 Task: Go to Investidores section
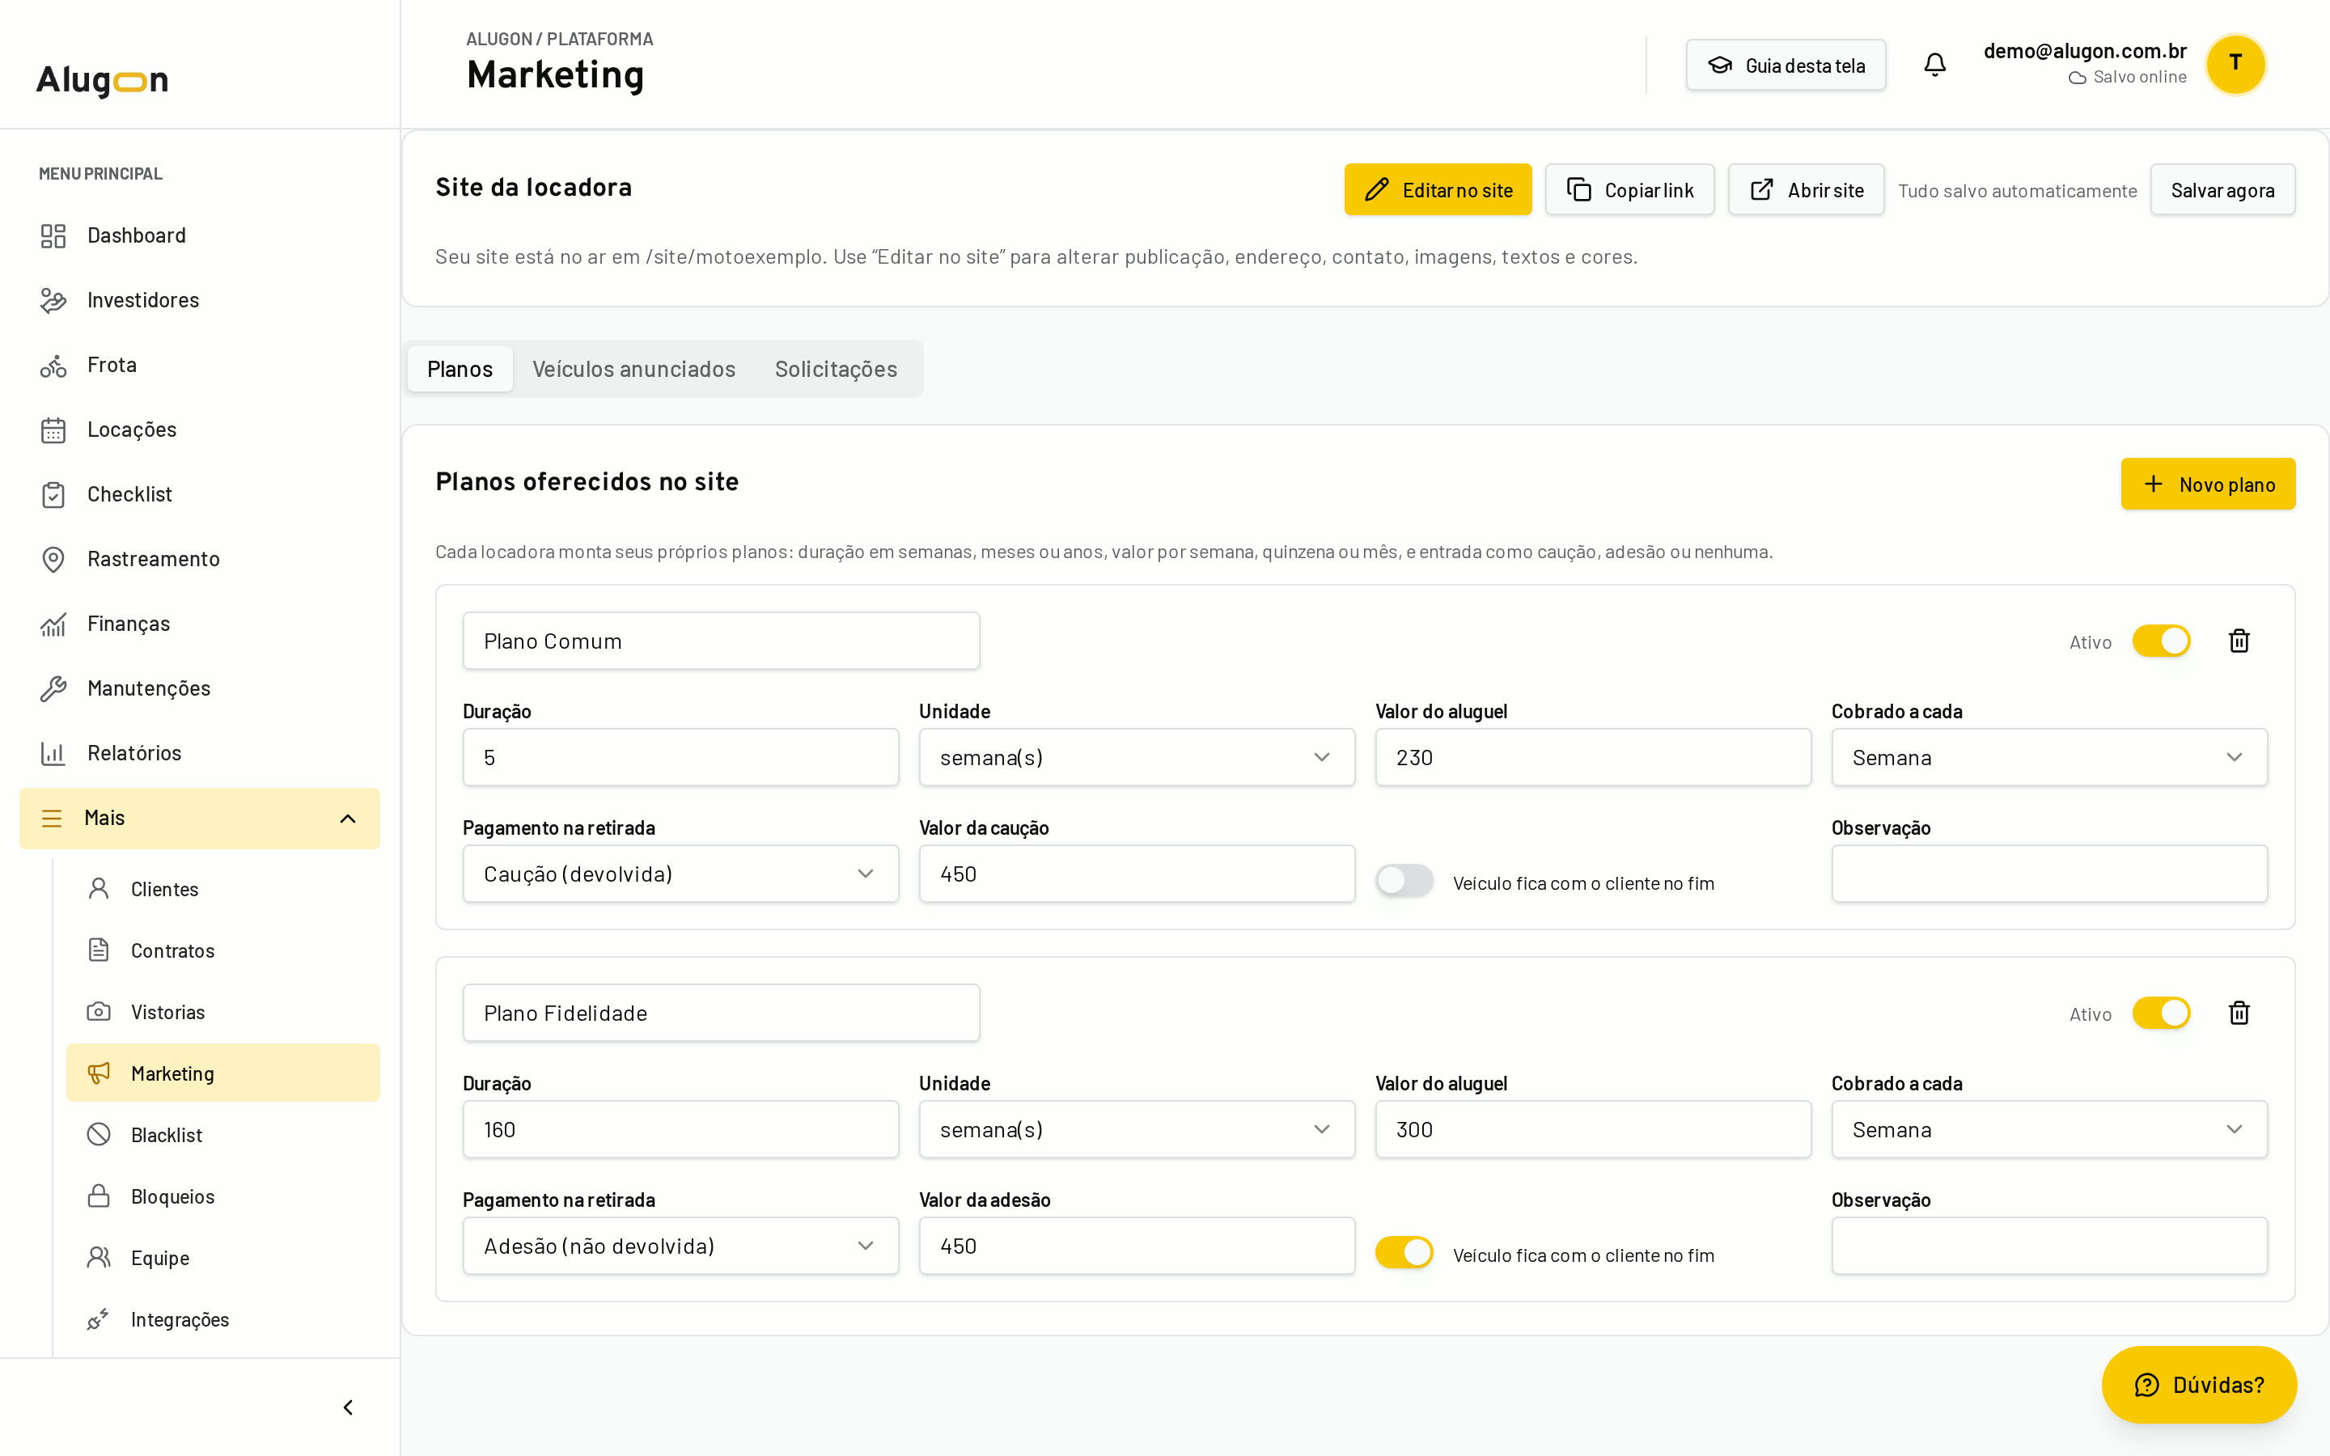[199, 300]
